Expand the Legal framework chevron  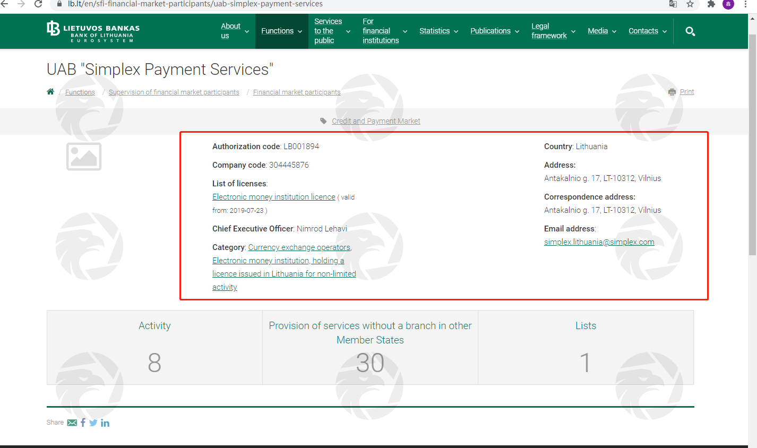coord(573,31)
